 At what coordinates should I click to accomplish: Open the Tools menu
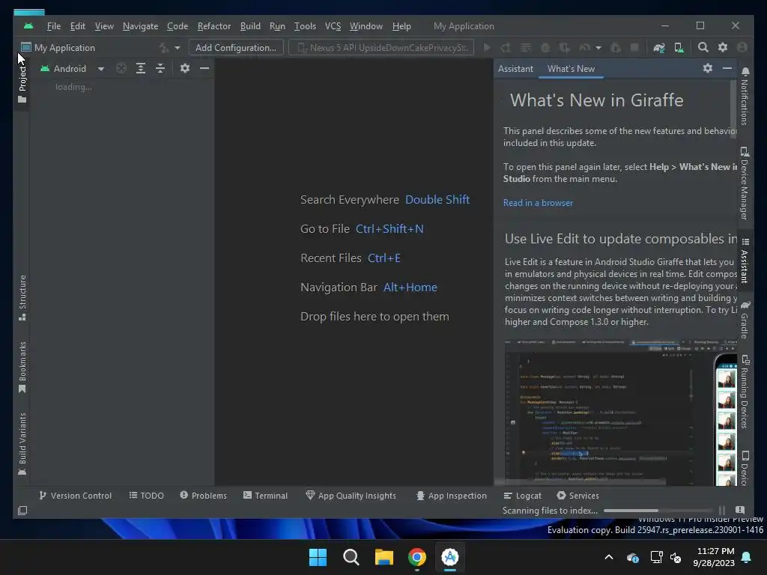(x=305, y=26)
